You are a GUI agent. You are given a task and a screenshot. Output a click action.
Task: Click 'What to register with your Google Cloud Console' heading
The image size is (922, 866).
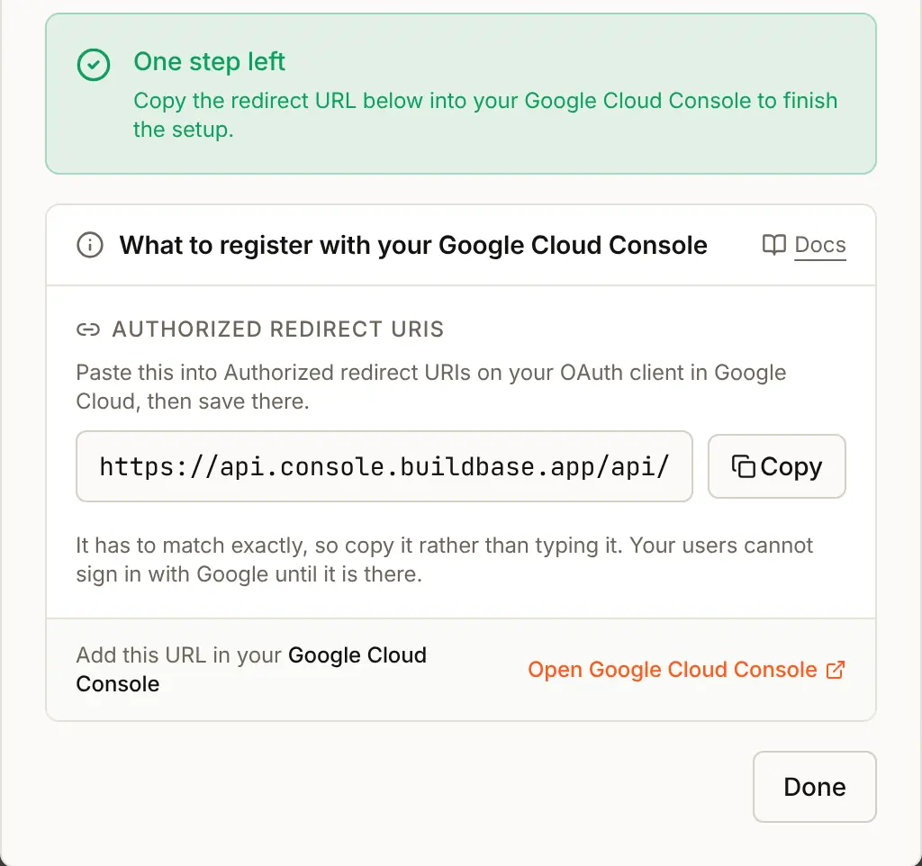(413, 245)
